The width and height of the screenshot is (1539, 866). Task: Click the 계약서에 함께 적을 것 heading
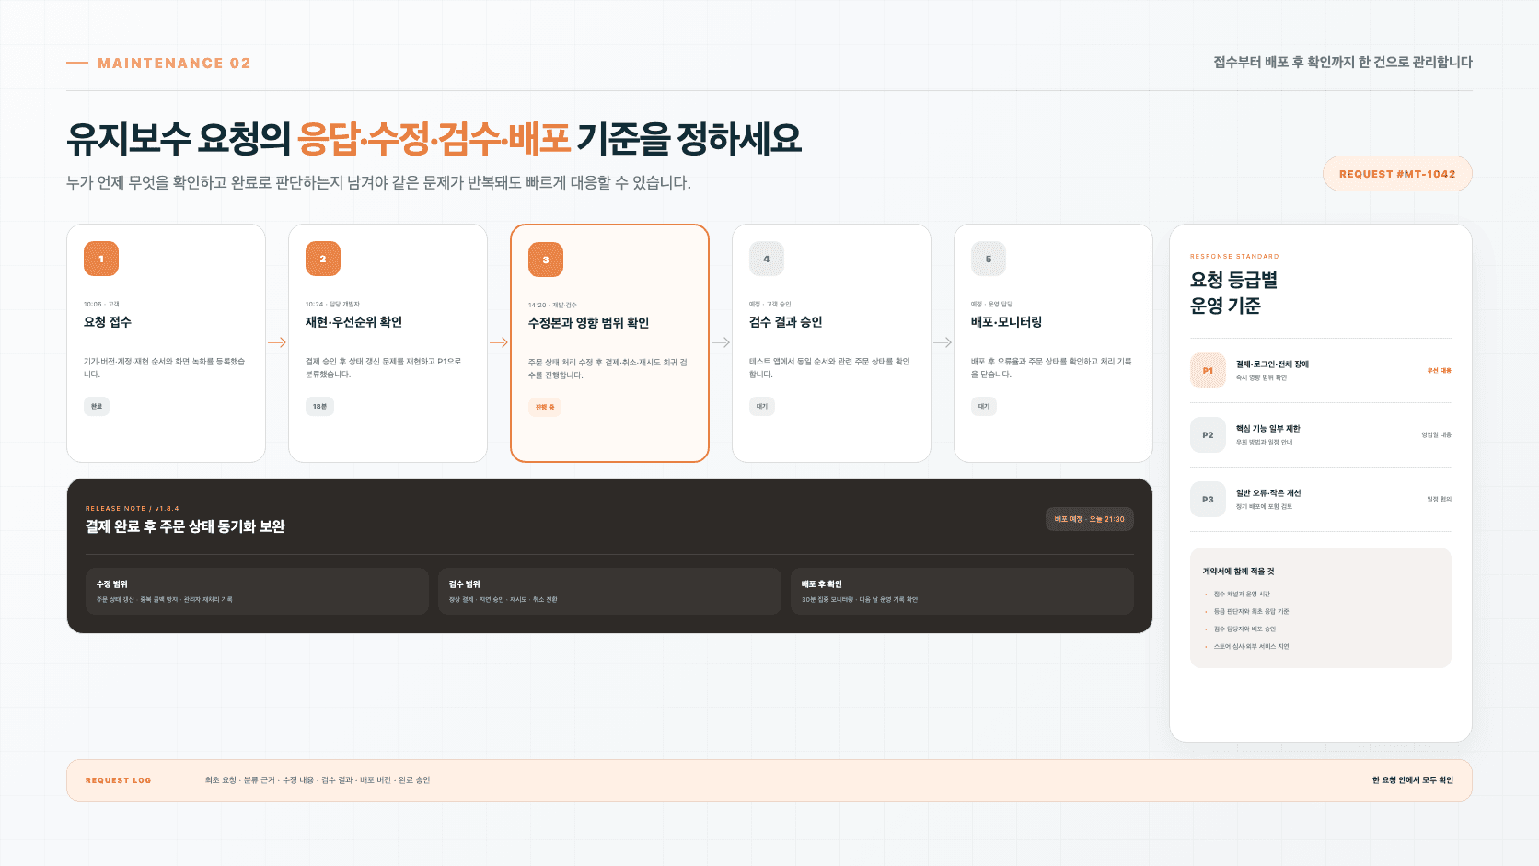pyautogui.click(x=1238, y=572)
